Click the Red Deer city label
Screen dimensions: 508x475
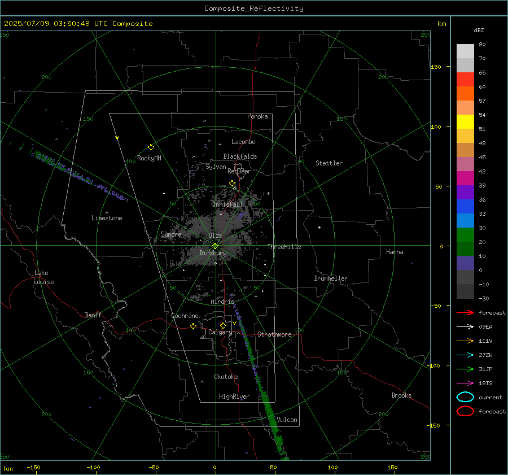(239, 171)
